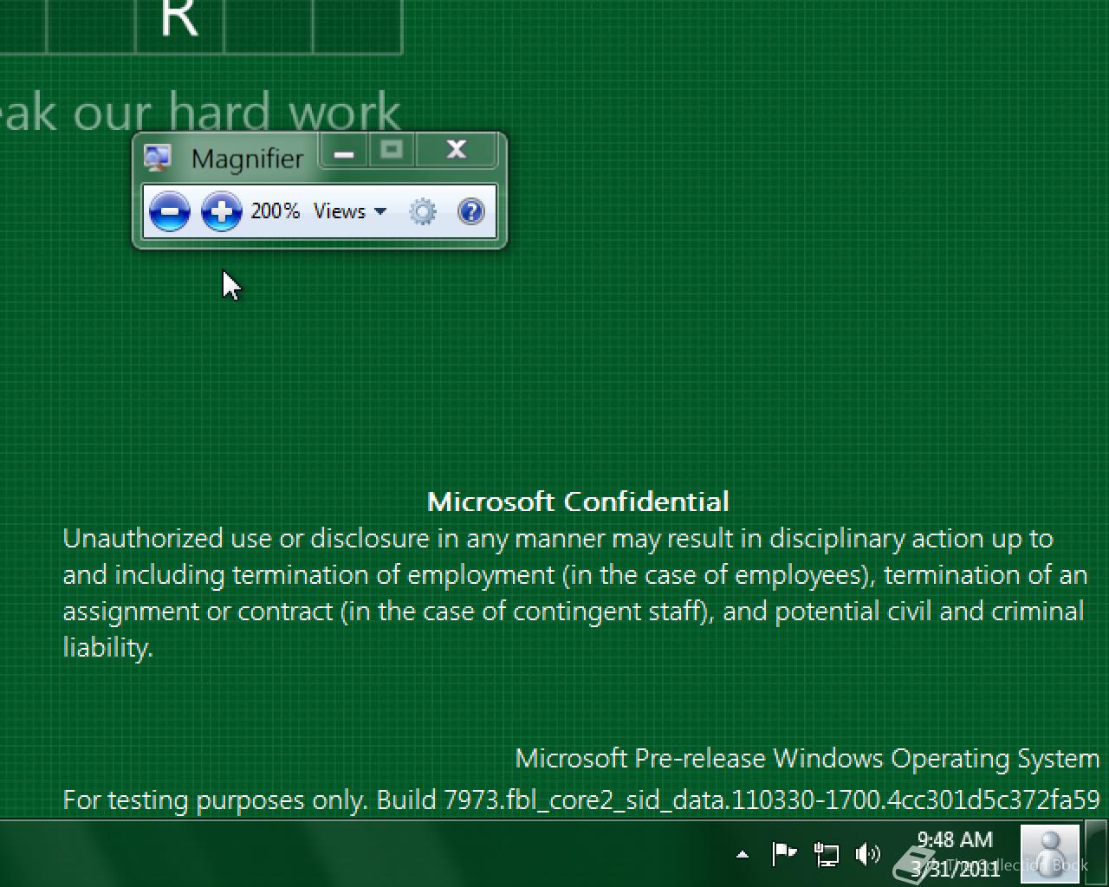Click the tile showing letter R
This screenshot has height=887, width=1109.
pyautogui.click(x=180, y=26)
